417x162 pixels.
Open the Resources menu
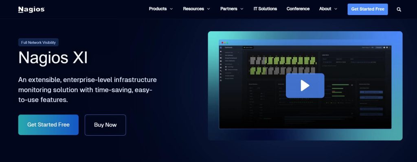(193, 9)
